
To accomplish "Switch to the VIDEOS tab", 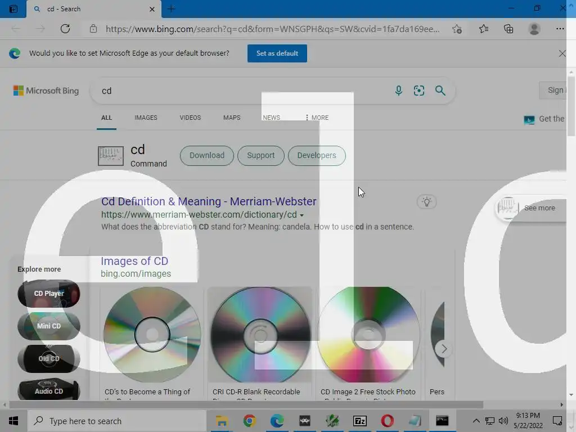I will [190, 118].
